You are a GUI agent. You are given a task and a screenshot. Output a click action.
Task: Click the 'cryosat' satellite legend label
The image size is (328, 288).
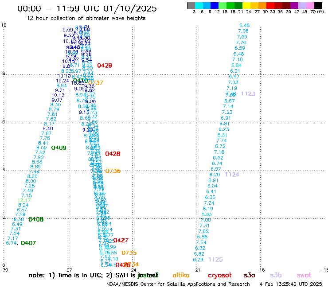click(x=220, y=276)
